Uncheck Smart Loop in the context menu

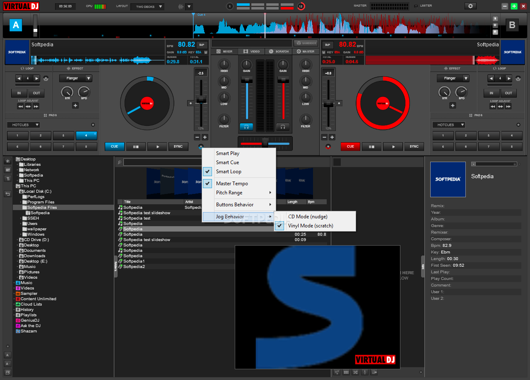tap(239, 172)
